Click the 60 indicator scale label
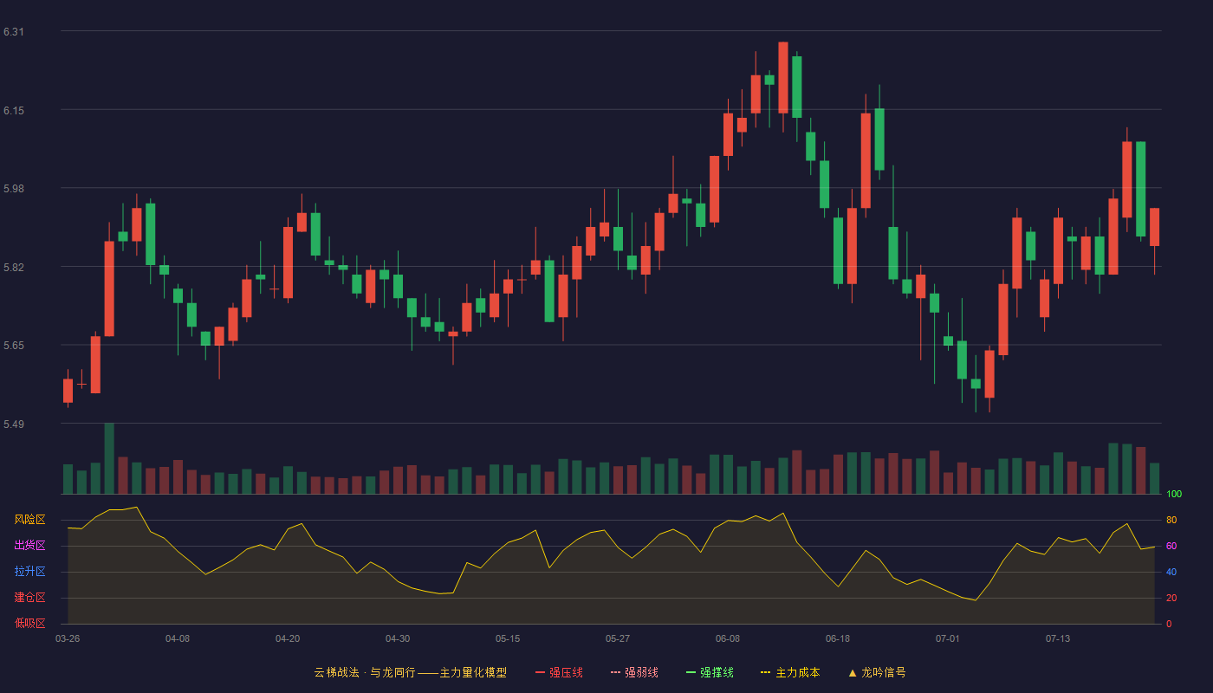 click(1171, 546)
